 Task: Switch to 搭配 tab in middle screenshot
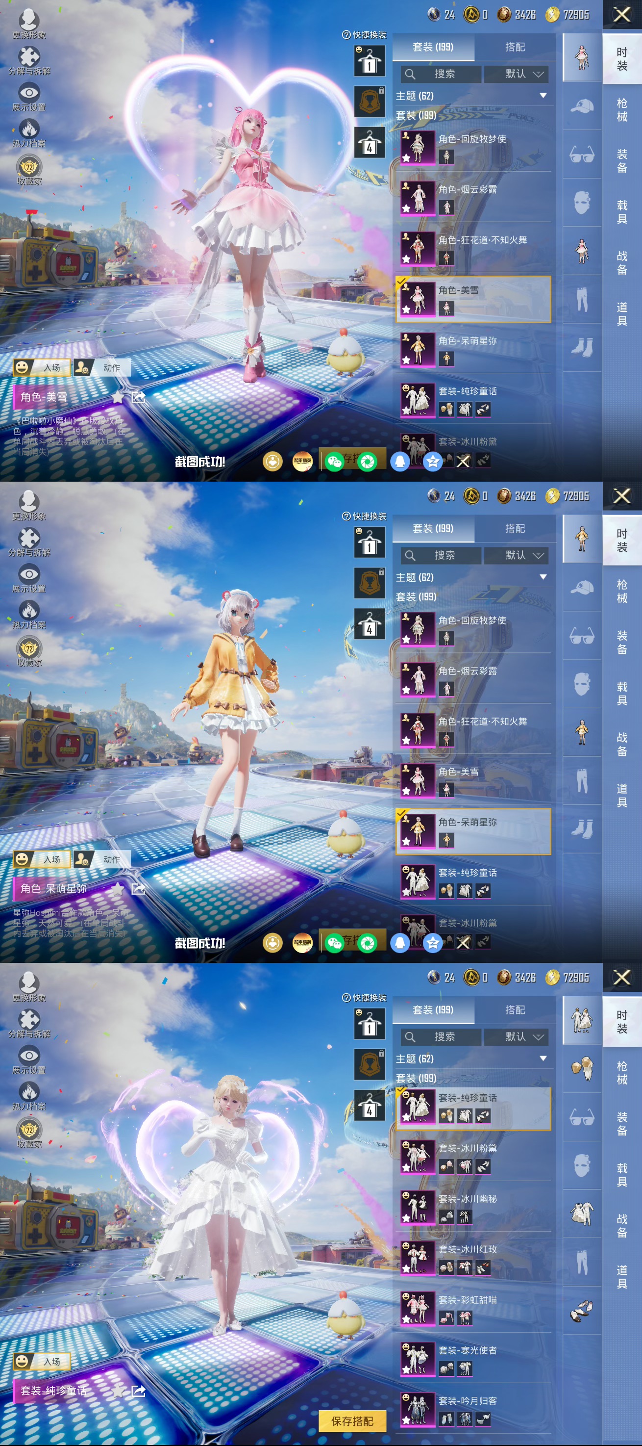point(515,528)
